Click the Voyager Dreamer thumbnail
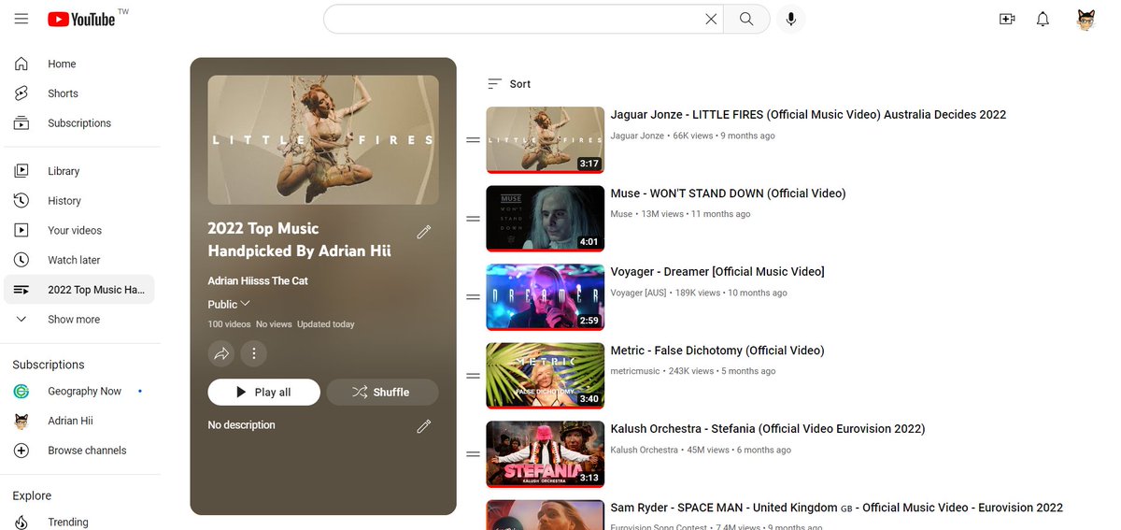 pos(545,297)
